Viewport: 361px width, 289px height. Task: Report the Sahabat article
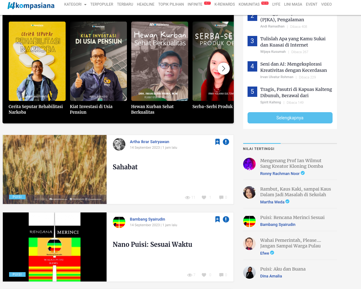(226, 142)
